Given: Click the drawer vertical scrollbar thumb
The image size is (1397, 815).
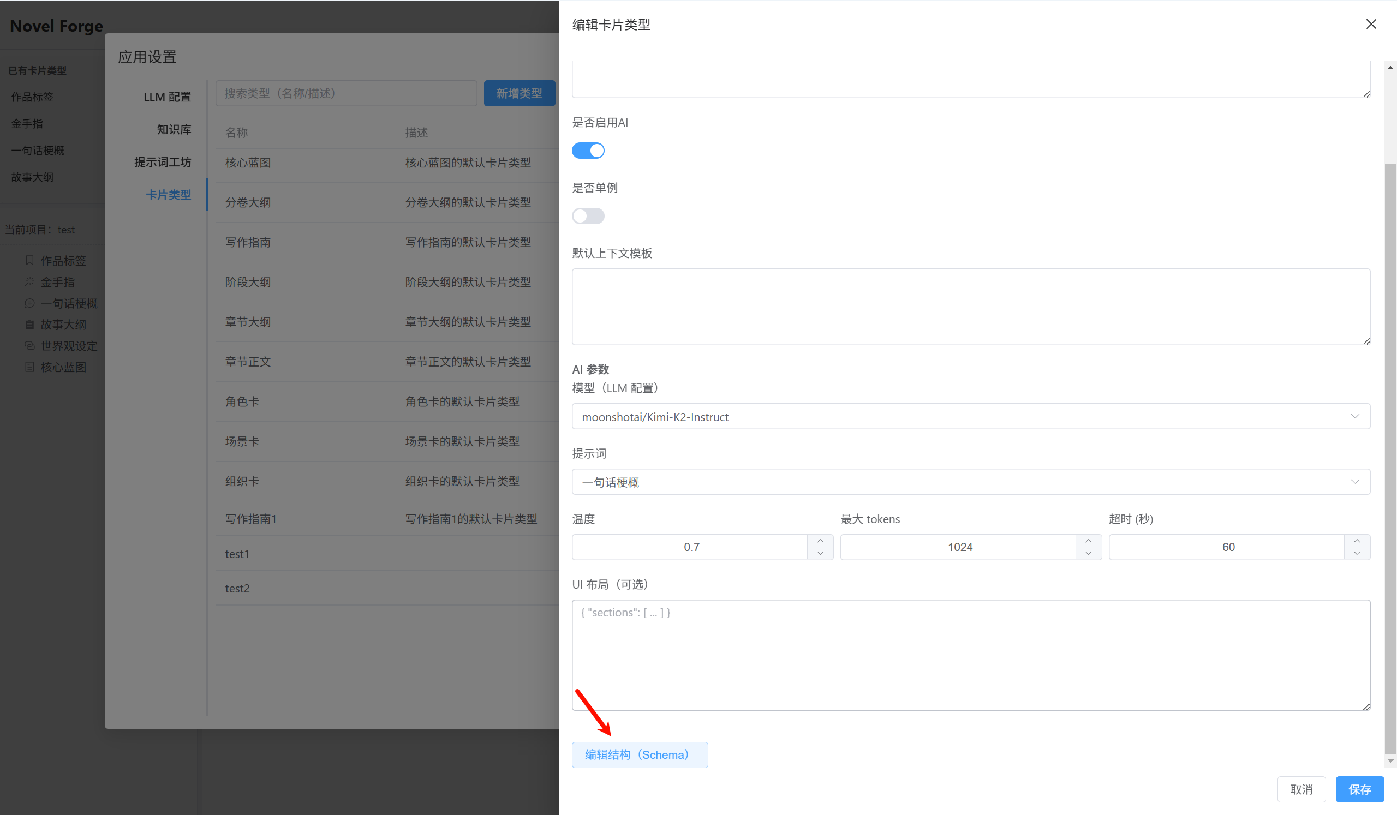Looking at the screenshot, I should click(1390, 459).
